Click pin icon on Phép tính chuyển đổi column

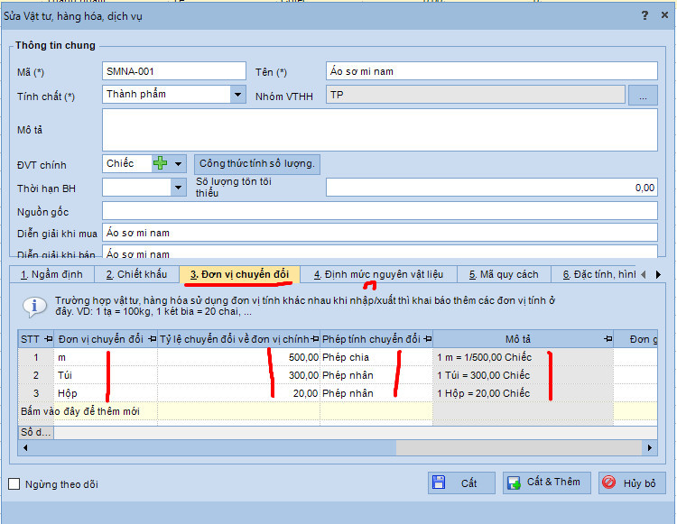pos(426,339)
